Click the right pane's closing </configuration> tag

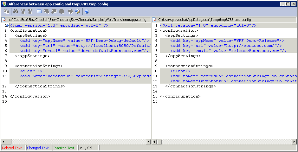tap(180, 96)
